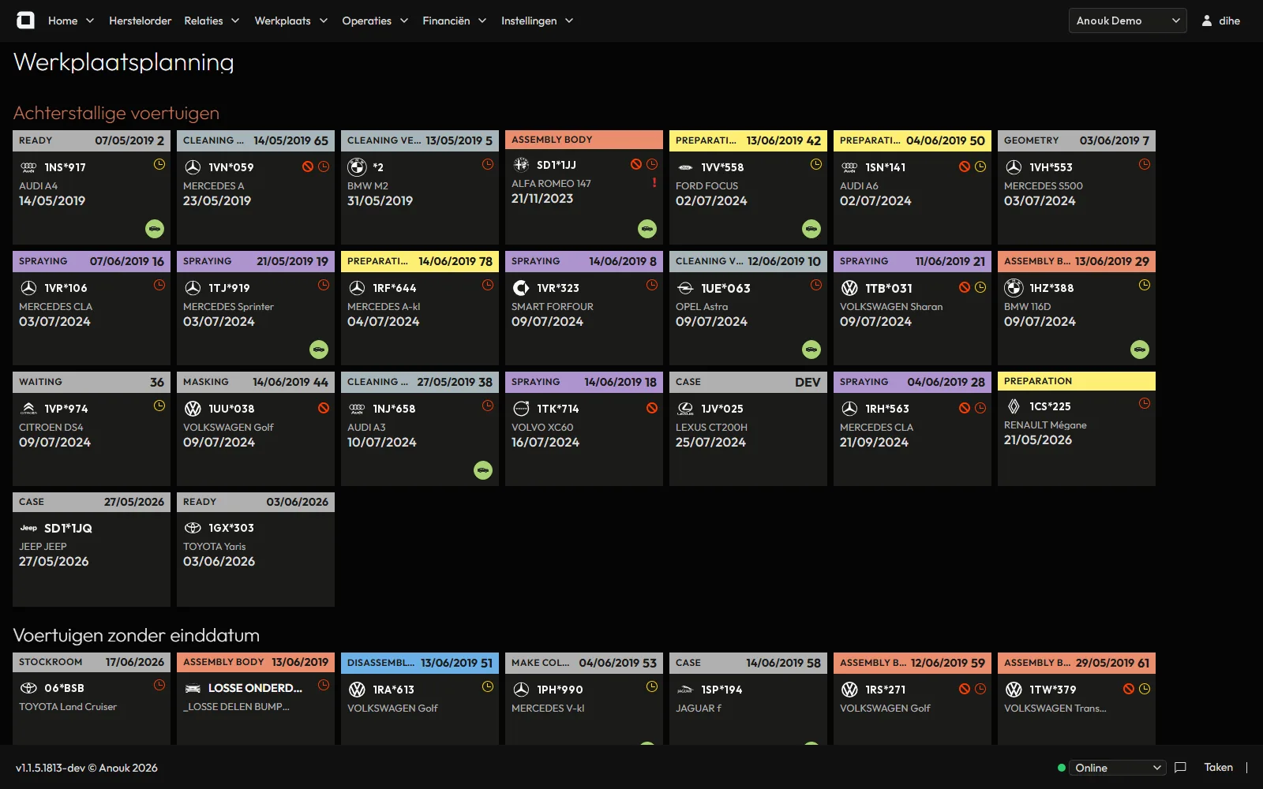Open the SD1*1JQ Jeep card
1263x789 pixels.
pos(92,549)
